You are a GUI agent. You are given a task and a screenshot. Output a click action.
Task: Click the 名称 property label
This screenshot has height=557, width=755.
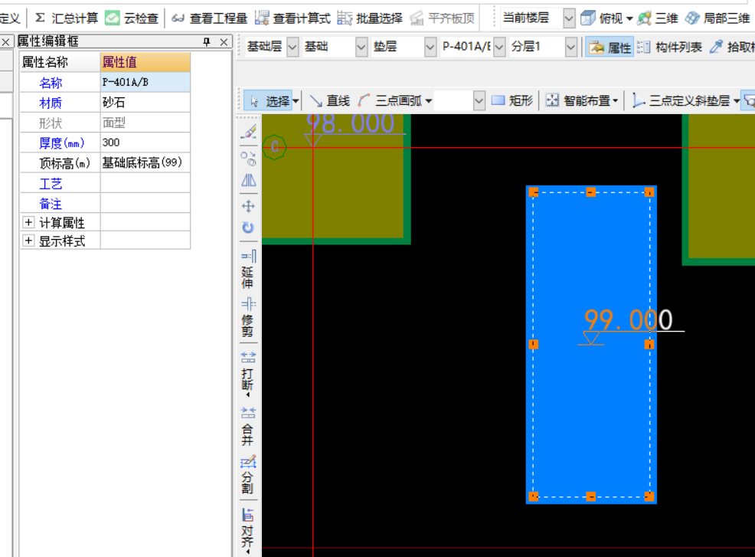(51, 83)
